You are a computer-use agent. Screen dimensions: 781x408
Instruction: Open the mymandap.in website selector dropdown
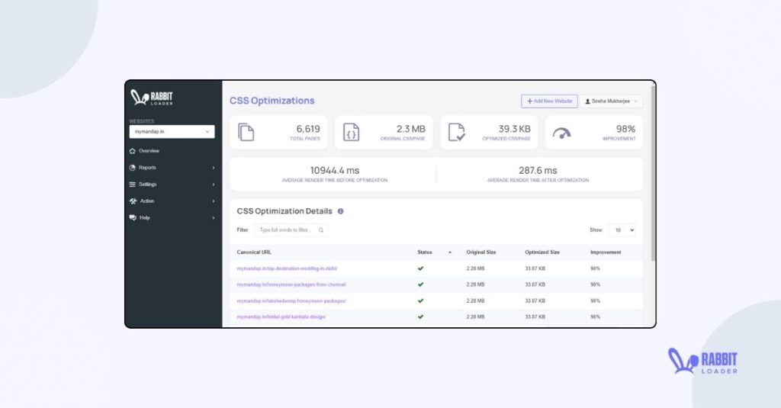(172, 131)
